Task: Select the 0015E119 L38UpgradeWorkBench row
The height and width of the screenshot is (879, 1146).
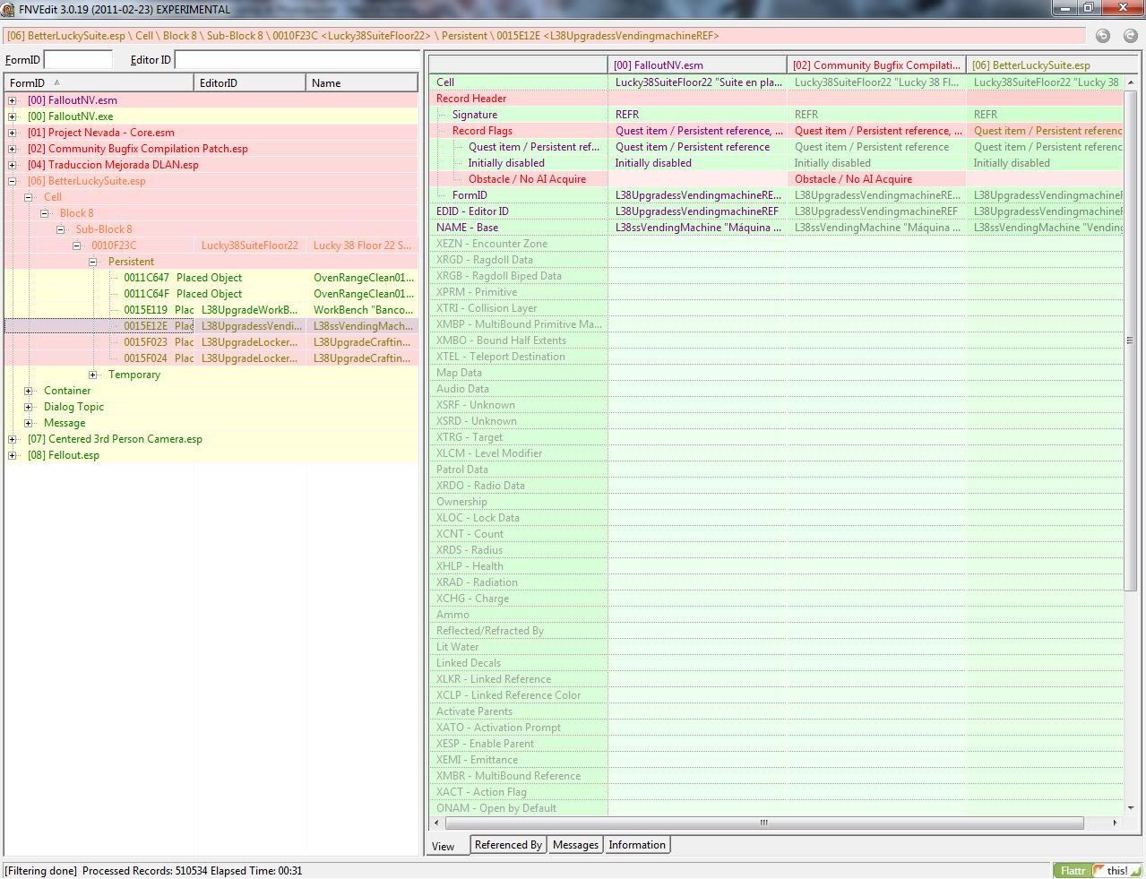Action: [211, 310]
